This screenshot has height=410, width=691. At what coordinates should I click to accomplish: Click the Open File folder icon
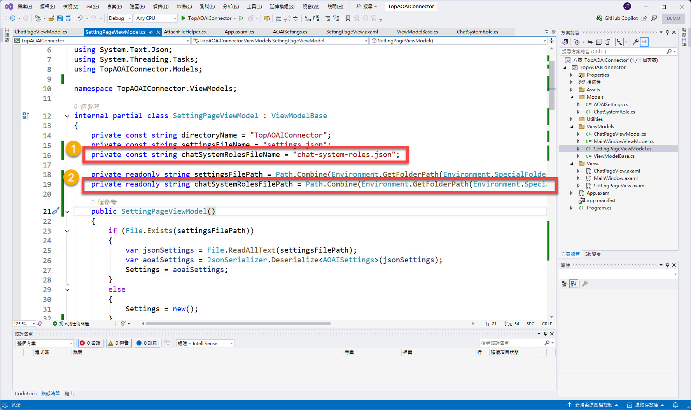[51, 18]
